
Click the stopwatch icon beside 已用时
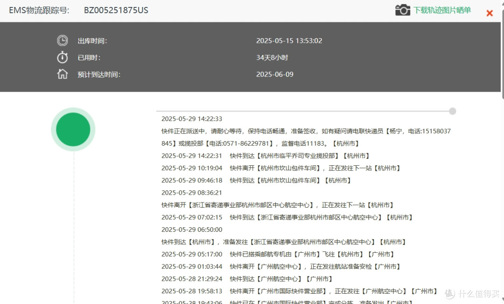[x=63, y=57]
